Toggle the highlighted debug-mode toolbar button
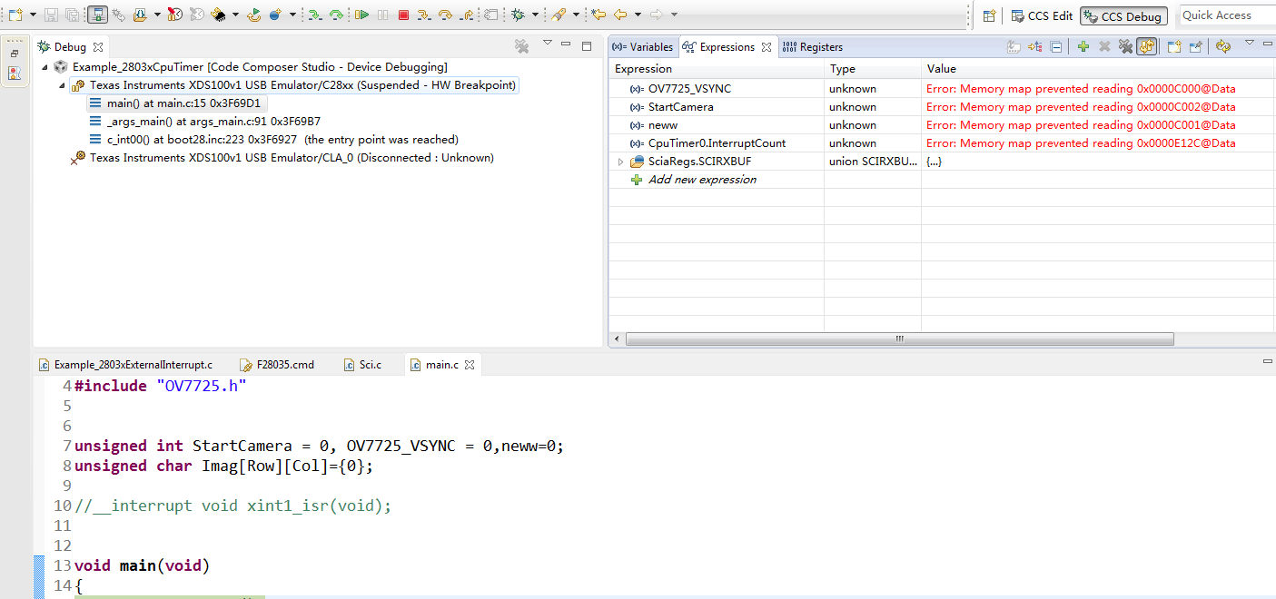The width and height of the screenshot is (1276, 599). tap(98, 15)
